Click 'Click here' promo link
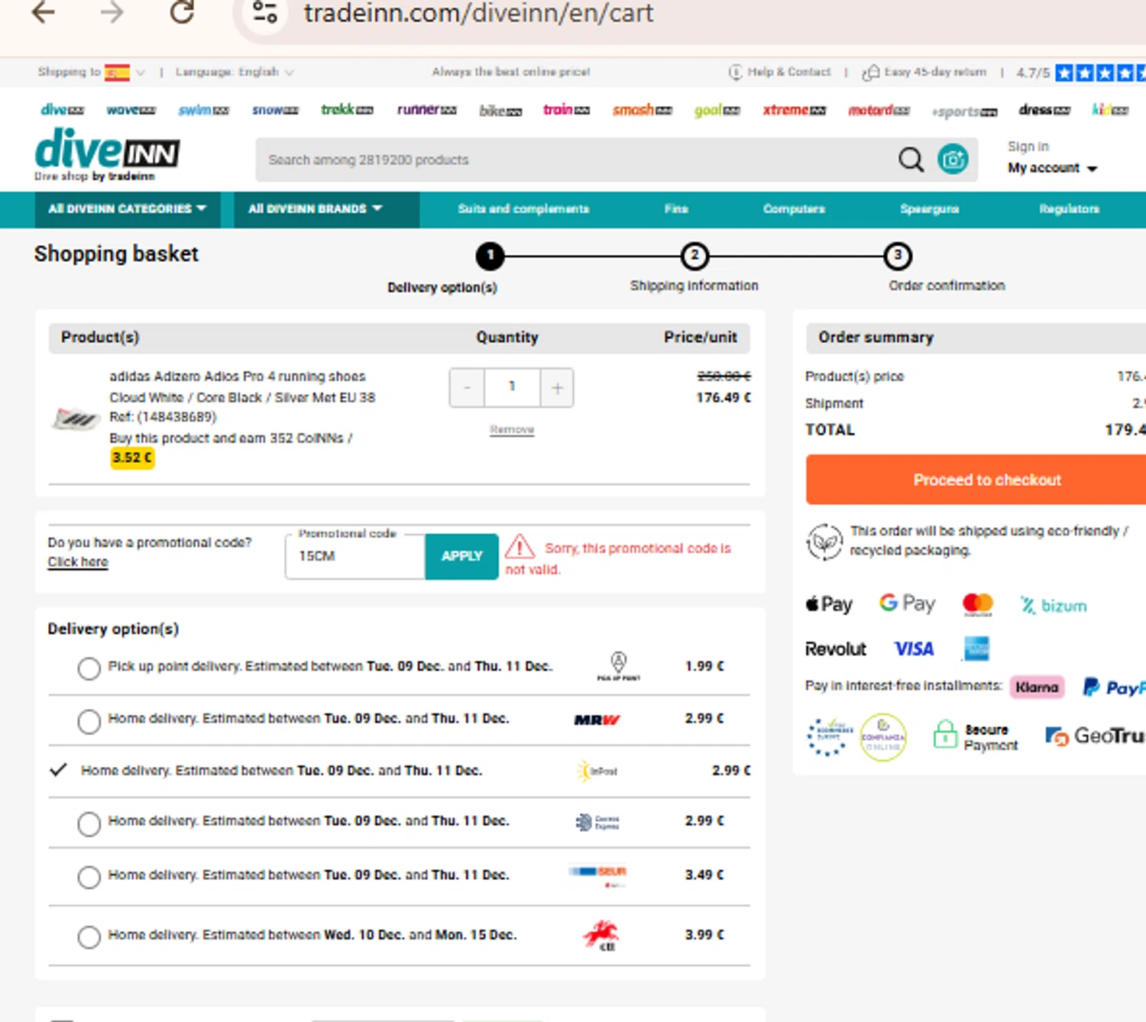 [78, 562]
